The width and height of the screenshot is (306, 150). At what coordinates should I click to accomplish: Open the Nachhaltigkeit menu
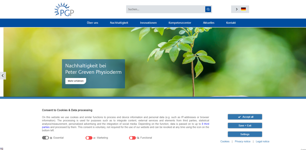(x=119, y=23)
